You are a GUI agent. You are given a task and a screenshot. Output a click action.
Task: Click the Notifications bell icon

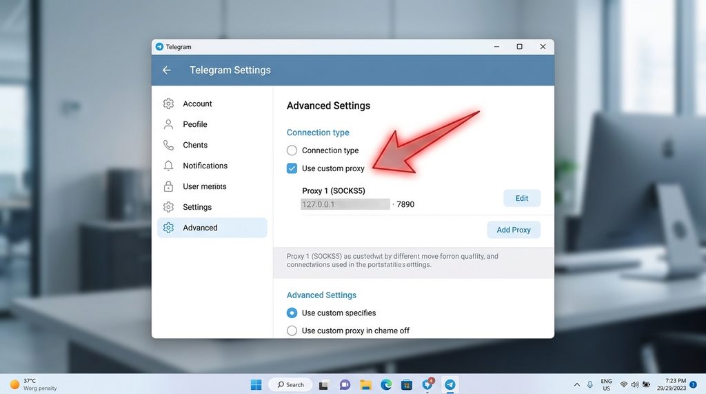168,166
